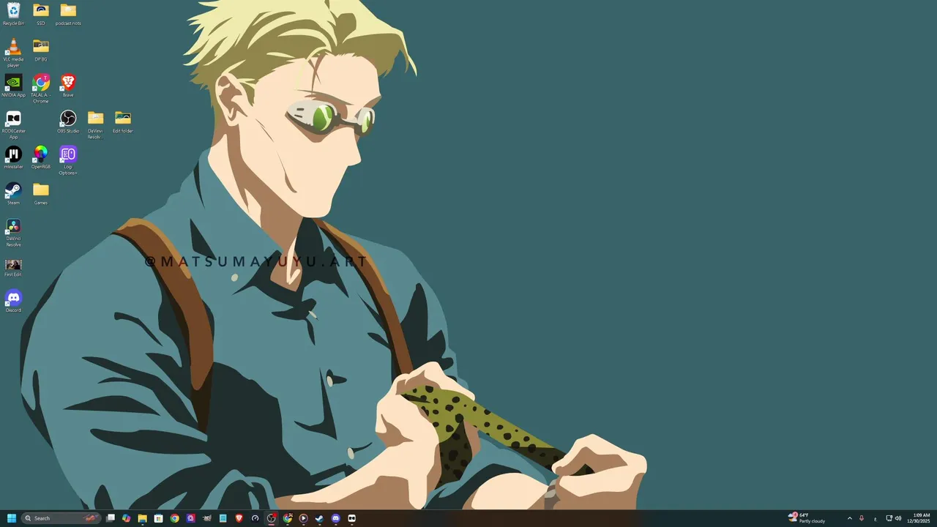Select the Discord desktop shortcut
Screen dimensions: 937x527
tap(13, 301)
